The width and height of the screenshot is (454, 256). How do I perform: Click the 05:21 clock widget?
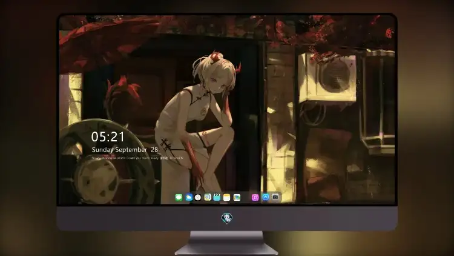[x=108, y=136]
